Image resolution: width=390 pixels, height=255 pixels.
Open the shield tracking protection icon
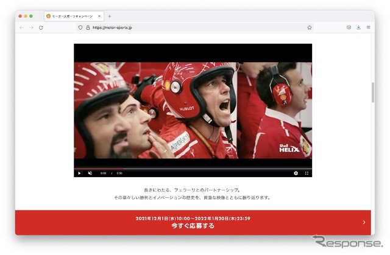pyautogui.click(x=80, y=27)
